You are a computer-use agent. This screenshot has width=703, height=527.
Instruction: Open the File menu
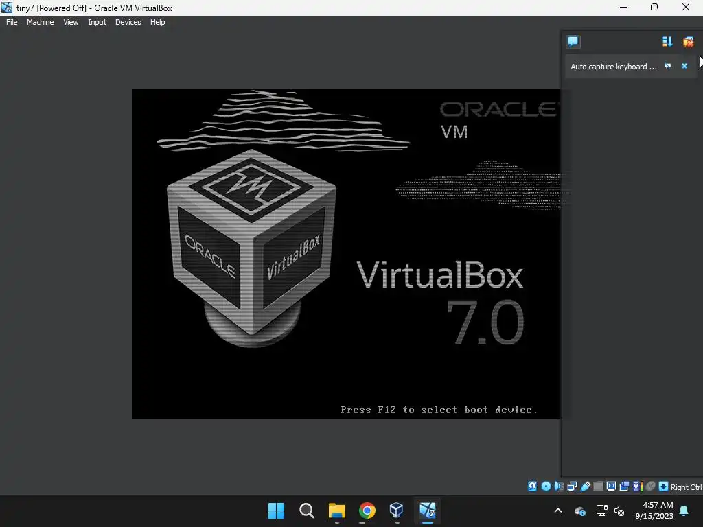(12, 22)
